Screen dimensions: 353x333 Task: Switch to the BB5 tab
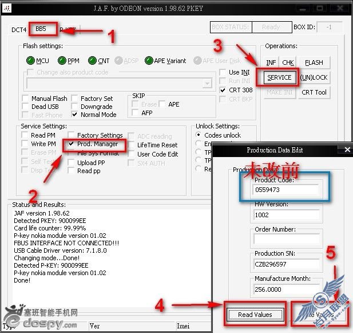click(x=41, y=29)
